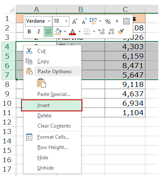Click cell containing 5,647

pos(125,75)
